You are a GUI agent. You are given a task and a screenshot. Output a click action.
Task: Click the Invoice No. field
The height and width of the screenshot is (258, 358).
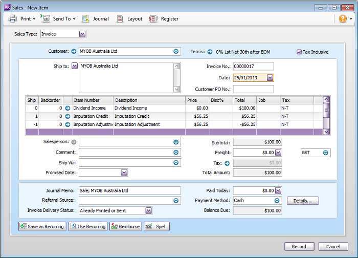pyautogui.click(x=254, y=66)
